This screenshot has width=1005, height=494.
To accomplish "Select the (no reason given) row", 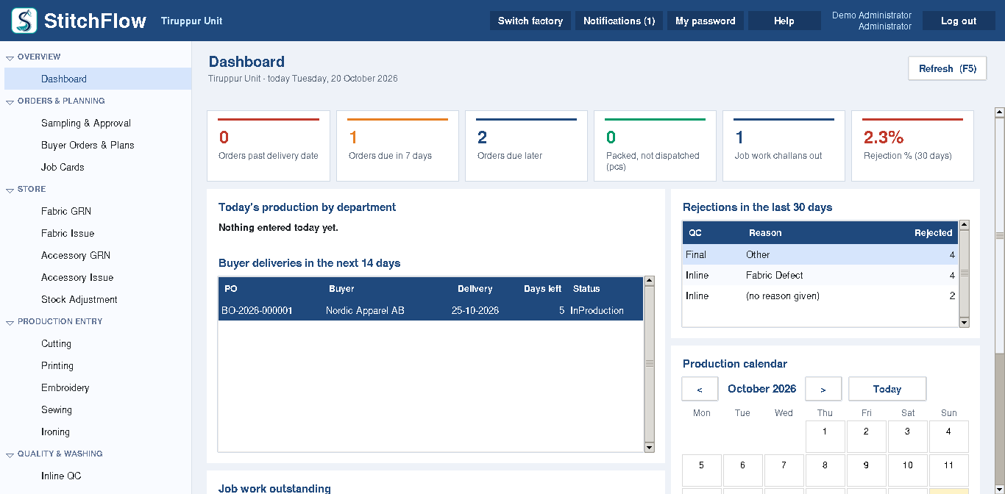I will coord(820,296).
